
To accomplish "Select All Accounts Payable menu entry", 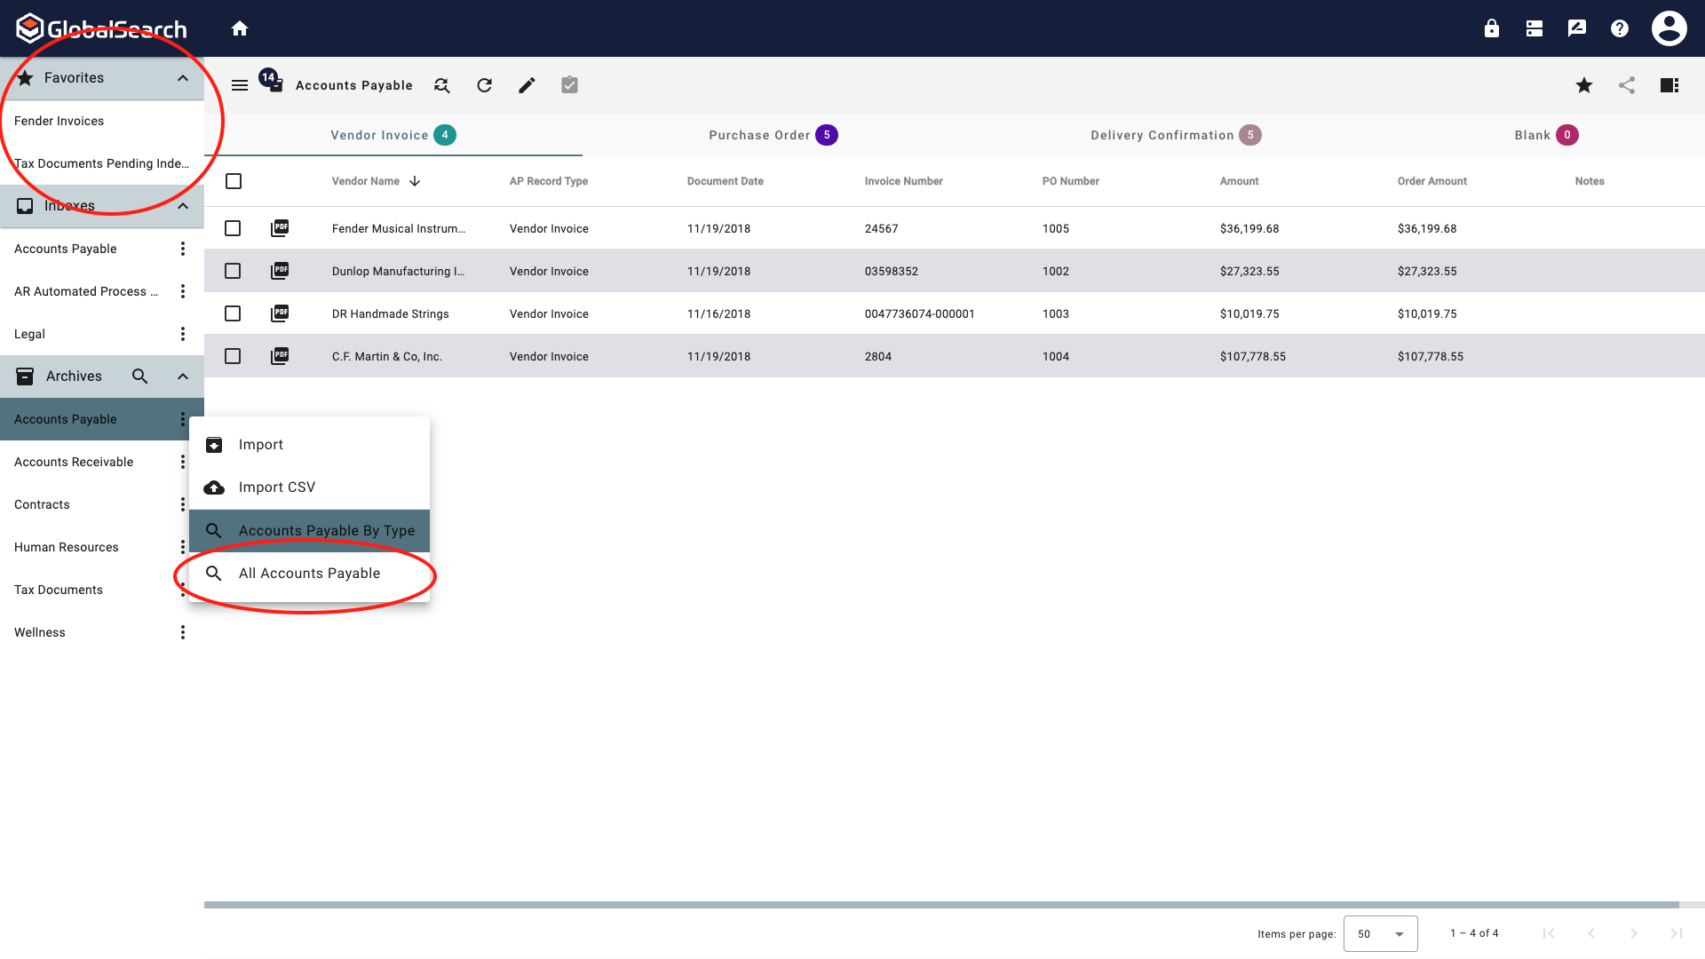I will click(309, 574).
